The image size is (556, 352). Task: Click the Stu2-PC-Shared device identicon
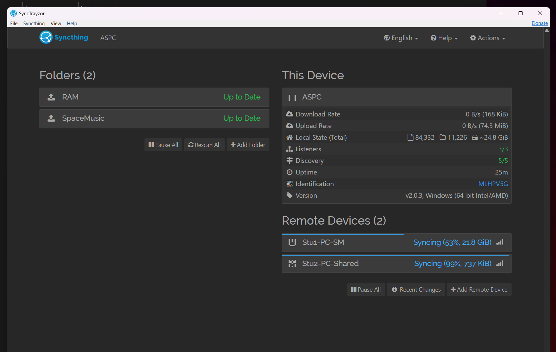(292, 264)
